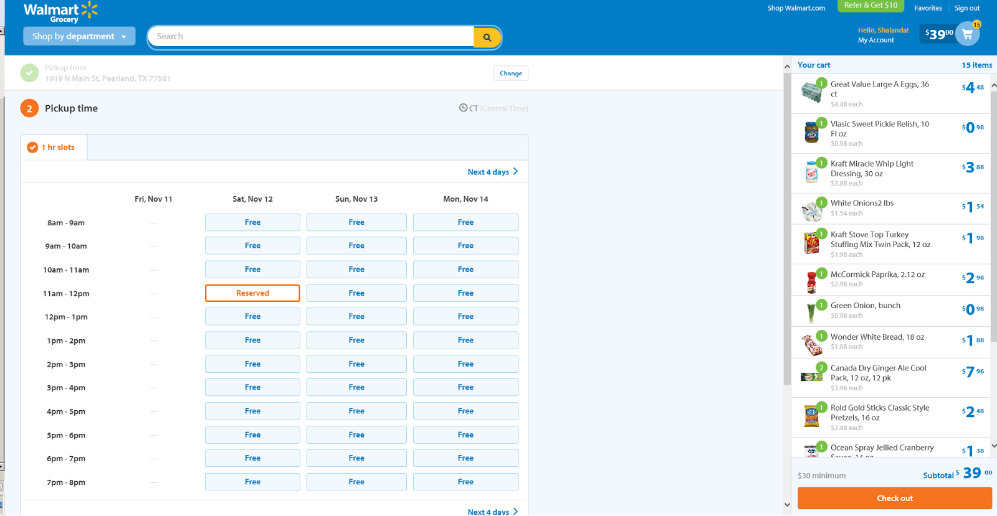Open the shopping cart icon with 15 badge

(x=967, y=34)
